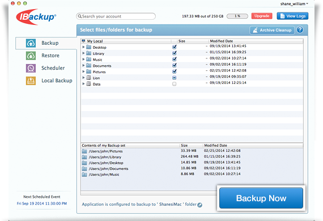Click the purple Scheduler clock icon
Viewport: 323px width, 221px height.
pos(31,68)
